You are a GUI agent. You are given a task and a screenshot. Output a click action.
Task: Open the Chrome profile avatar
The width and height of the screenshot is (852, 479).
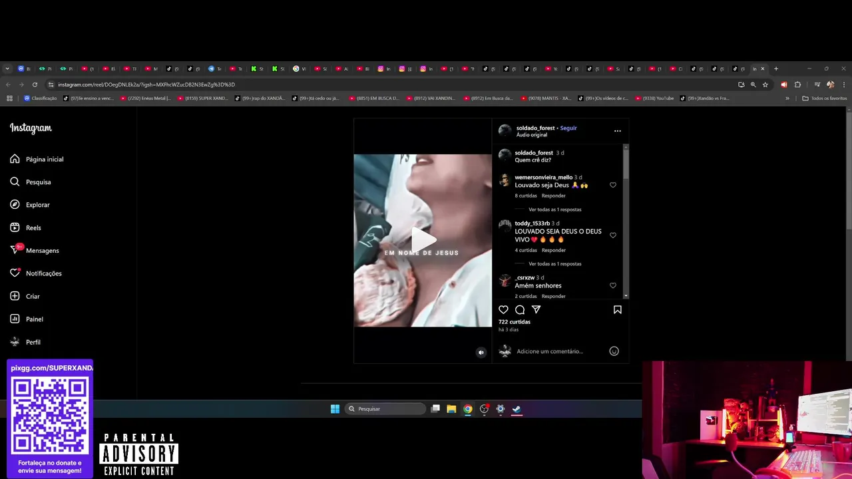[830, 84]
